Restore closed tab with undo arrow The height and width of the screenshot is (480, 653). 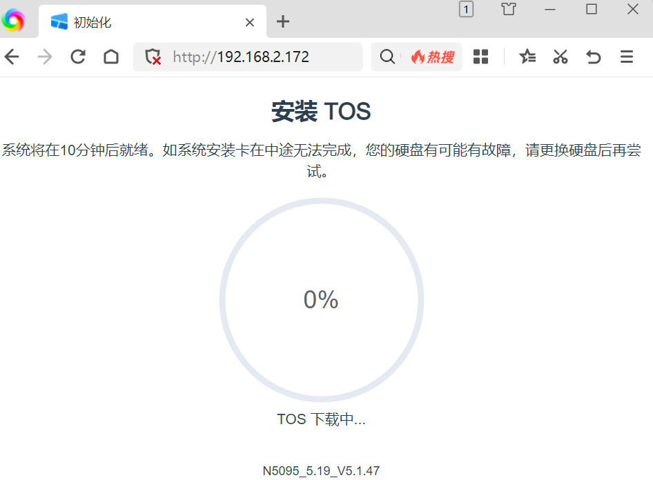click(594, 57)
